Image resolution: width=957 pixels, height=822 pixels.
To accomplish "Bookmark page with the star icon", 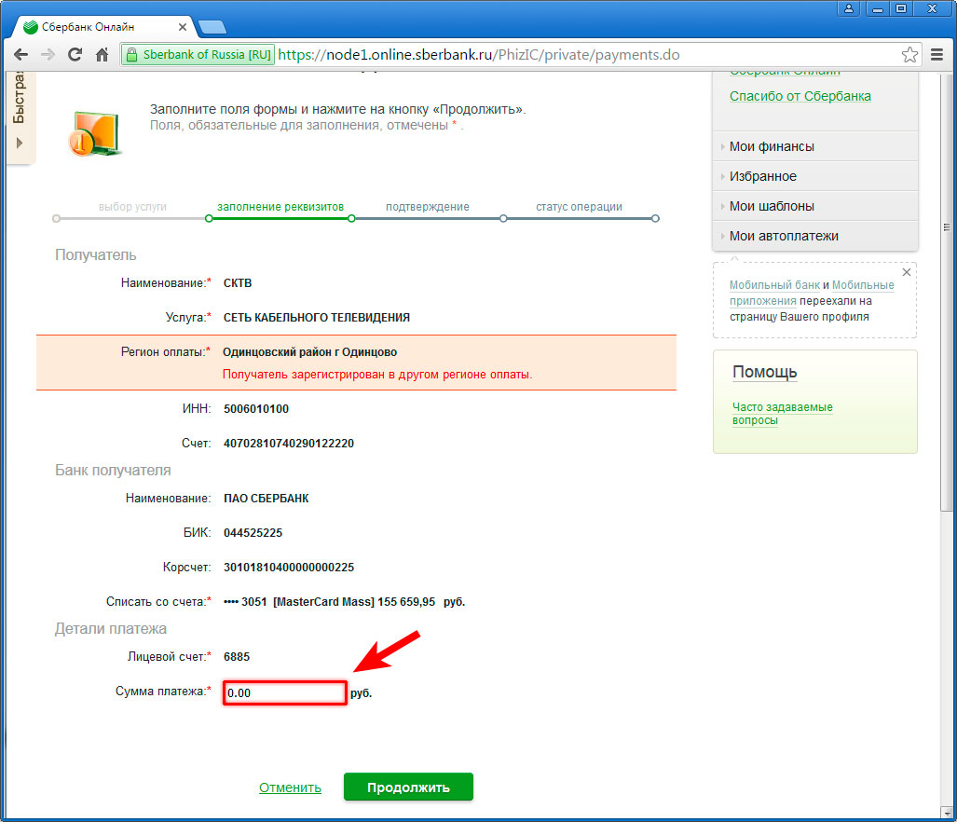I will (909, 55).
